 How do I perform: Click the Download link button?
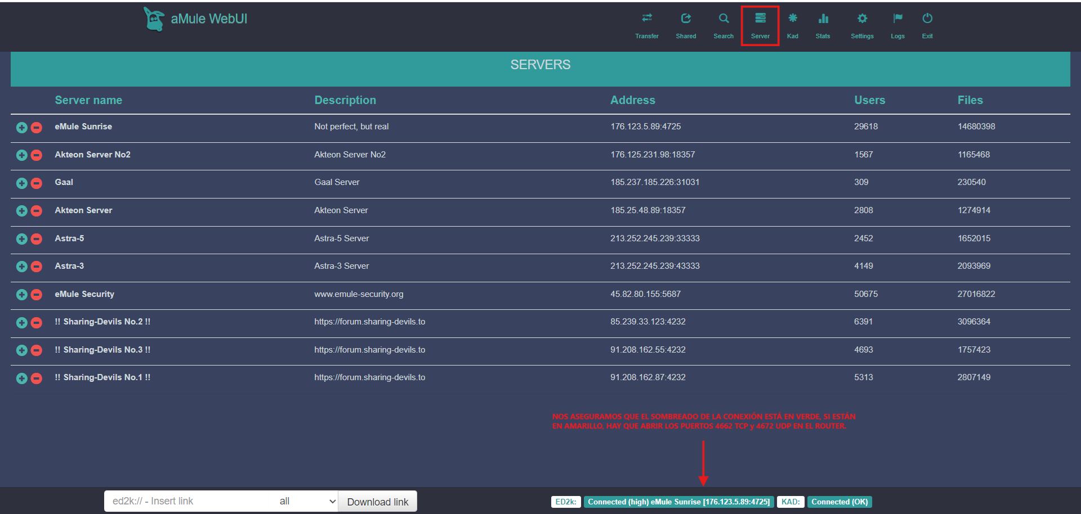click(x=378, y=502)
